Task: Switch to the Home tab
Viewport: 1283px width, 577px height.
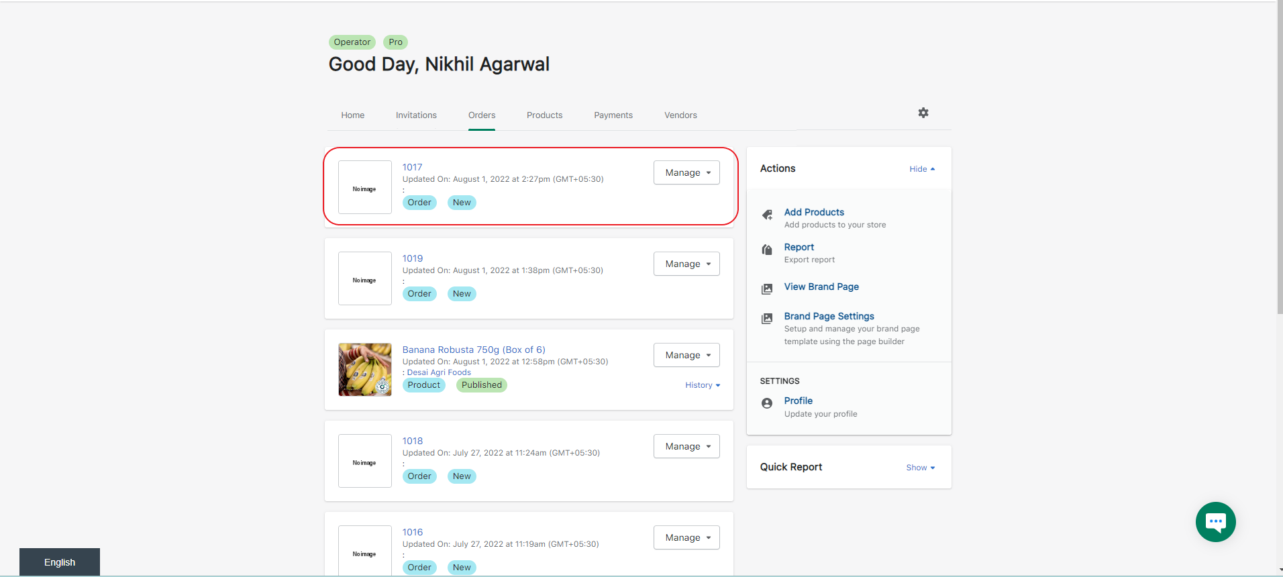Action: (352, 115)
